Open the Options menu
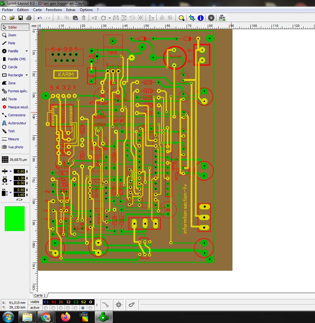This screenshot has height=323, width=315. pyautogui.click(x=86, y=10)
